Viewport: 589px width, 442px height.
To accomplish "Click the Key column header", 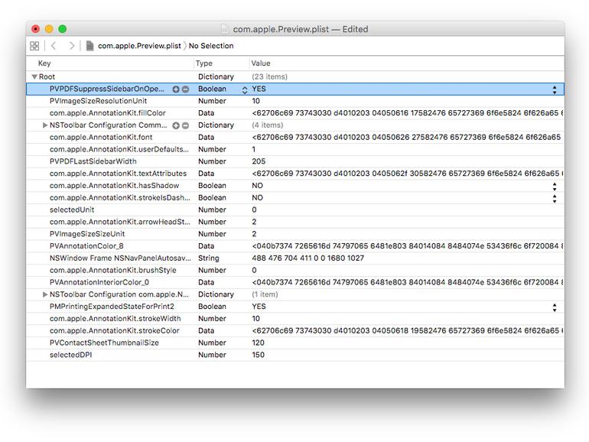I will pyautogui.click(x=44, y=63).
